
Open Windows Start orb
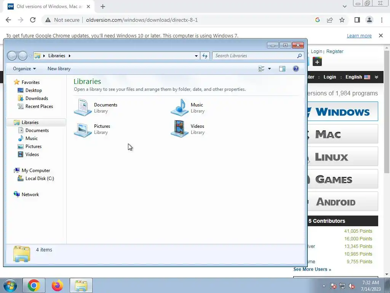coord(10,285)
